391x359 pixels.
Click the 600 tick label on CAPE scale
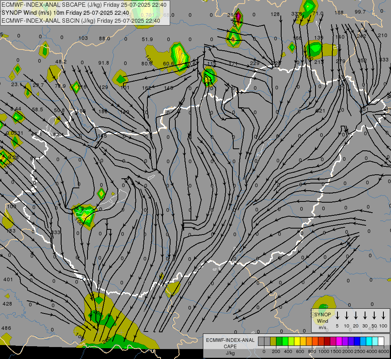(300, 351)
